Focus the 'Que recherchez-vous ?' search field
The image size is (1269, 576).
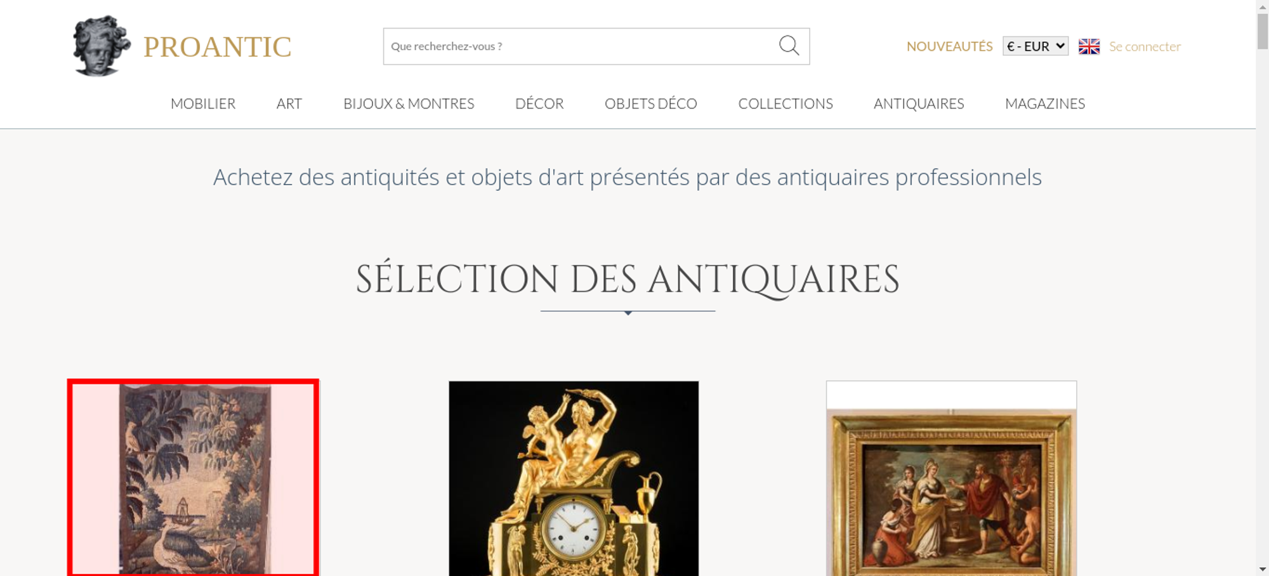click(581, 46)
